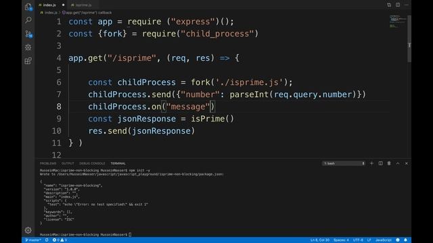Open the editor More Actions menu
This screenshot has width=433, height=243.
(x=406, y=5)
